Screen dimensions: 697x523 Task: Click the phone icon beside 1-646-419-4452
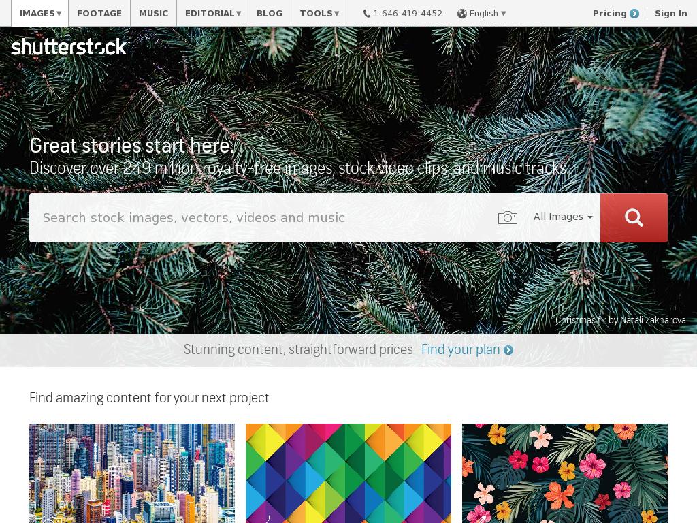[x=367, y=14]
